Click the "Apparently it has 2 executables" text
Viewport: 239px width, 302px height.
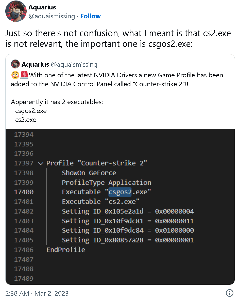57,102
